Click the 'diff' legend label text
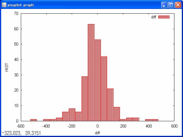Screen dimensions: 183x137 pyautogui.click(x=154, y=17)
